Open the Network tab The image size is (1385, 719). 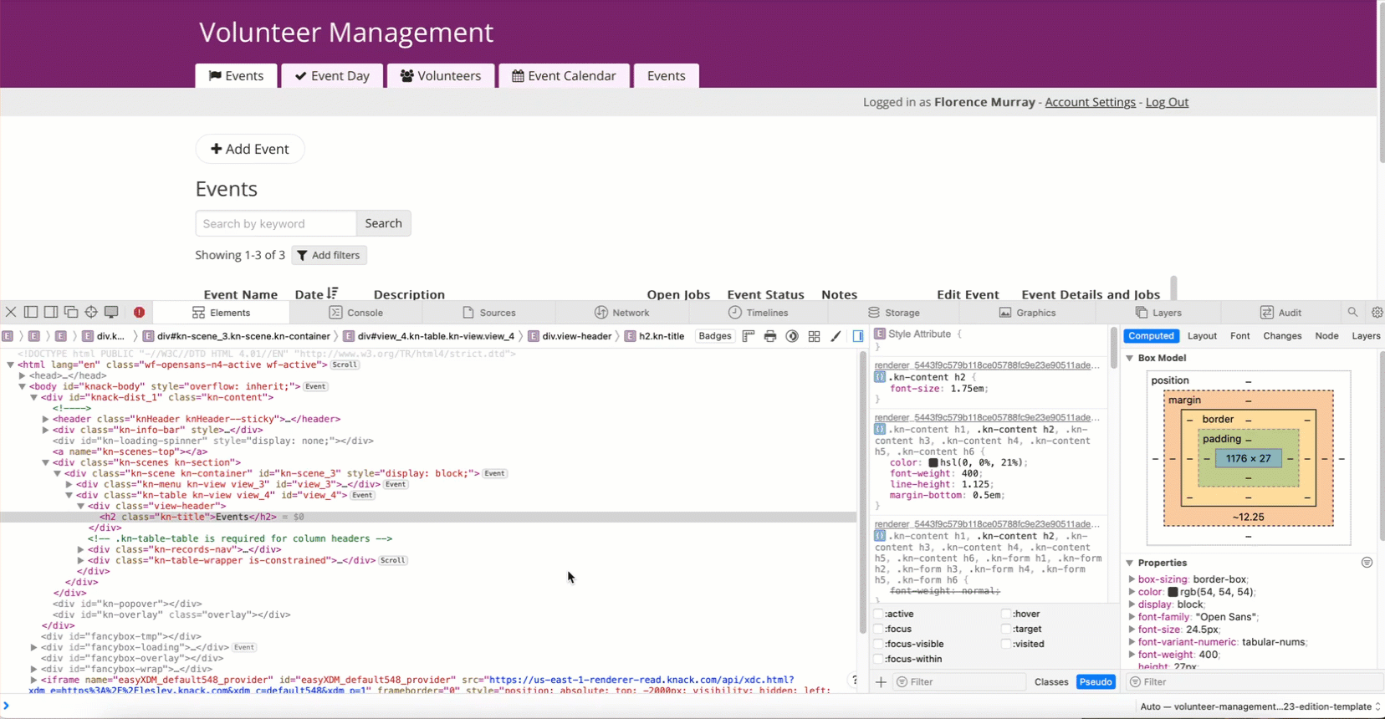click(x=621, y=313)
